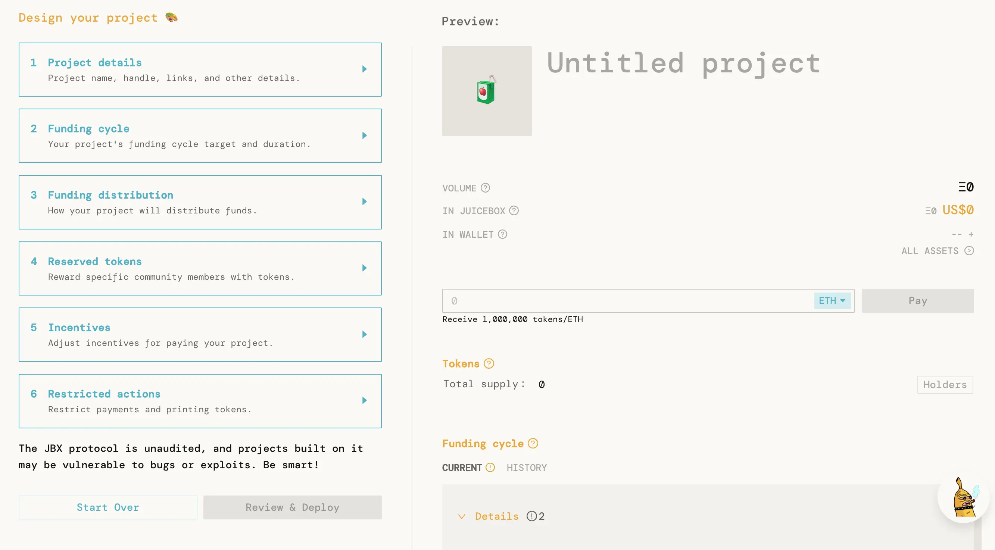Viewport: 995px width, 550px height.
Task: Click the VOLUME info icon
Action: (x=486, y=188)
